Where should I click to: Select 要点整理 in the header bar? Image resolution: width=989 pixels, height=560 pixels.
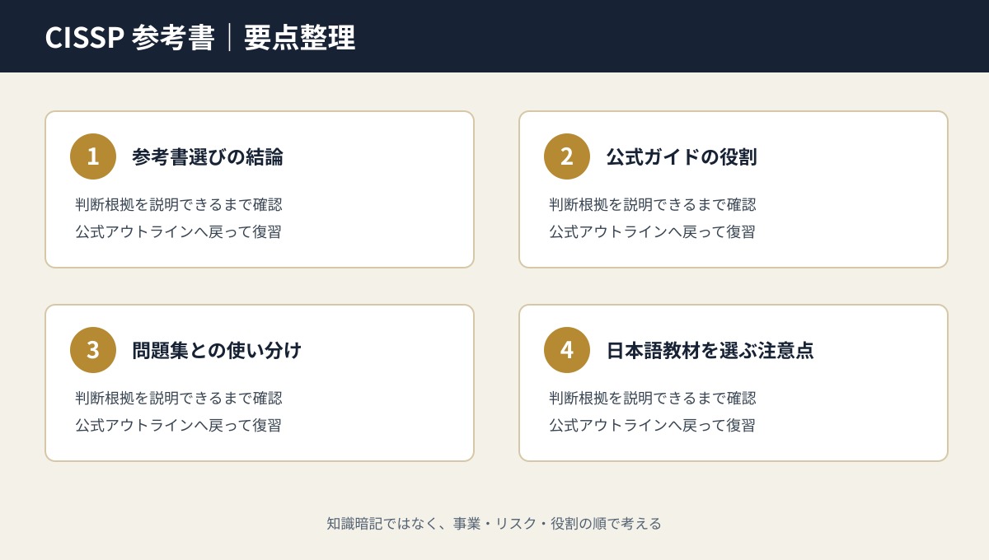click(300, 37)
